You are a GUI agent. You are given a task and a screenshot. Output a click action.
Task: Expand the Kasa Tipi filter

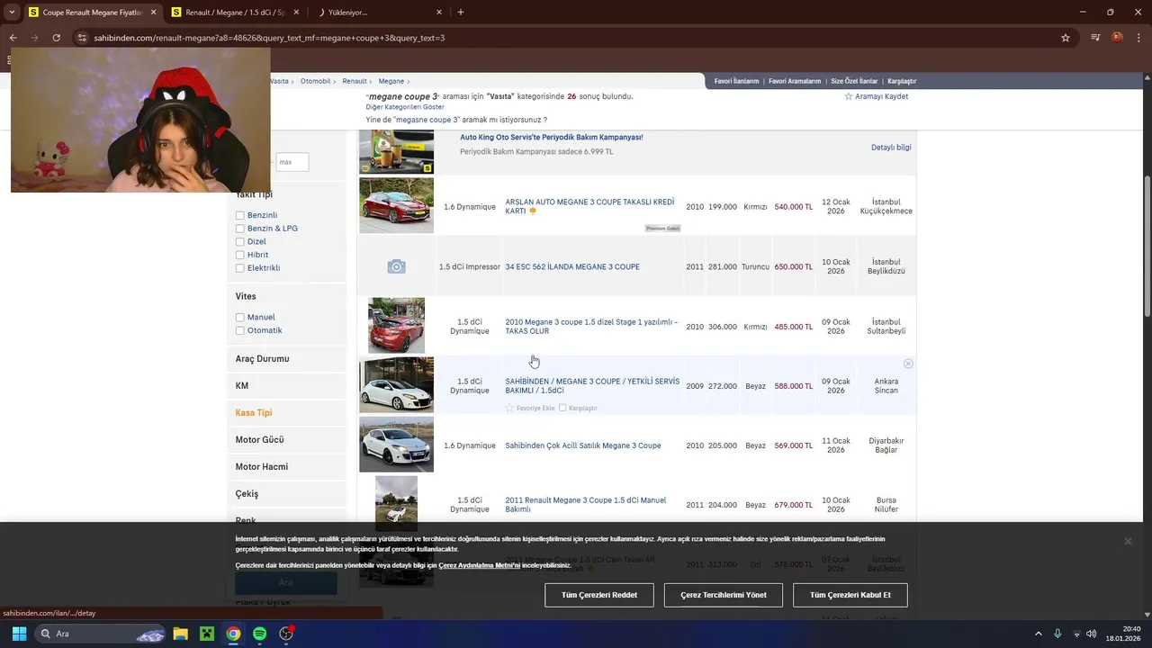[x=254, y=412]
